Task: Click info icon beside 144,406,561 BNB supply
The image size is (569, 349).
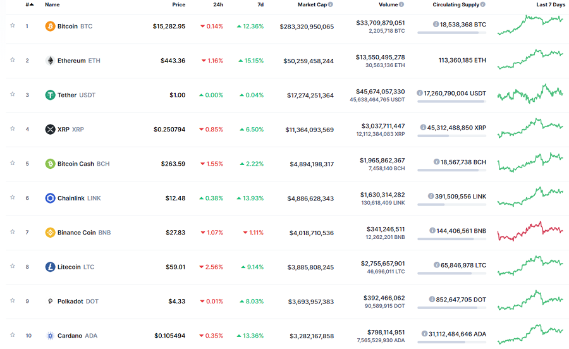Action: pyautogui.click(x=432, y=231)
